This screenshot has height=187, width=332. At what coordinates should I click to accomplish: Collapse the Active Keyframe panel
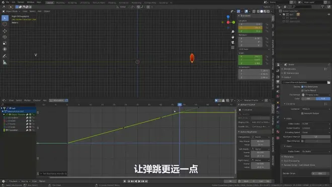click(247, 132)
